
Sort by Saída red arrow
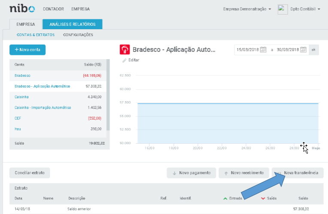[x=263, y=198]
